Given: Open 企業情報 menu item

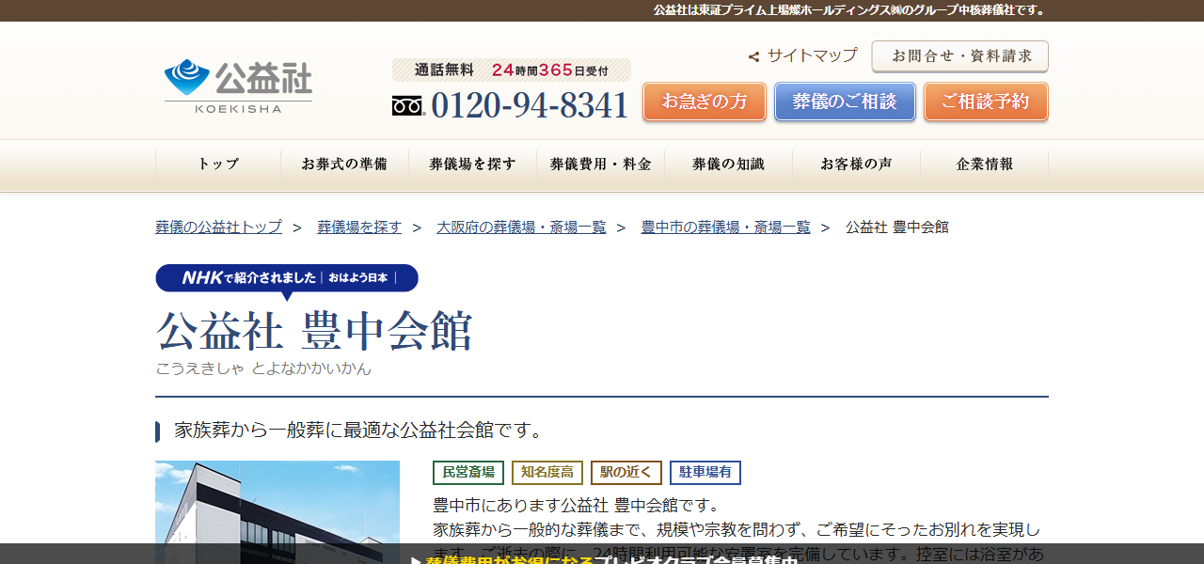Looking at the screenshot, I should point(984,164).
